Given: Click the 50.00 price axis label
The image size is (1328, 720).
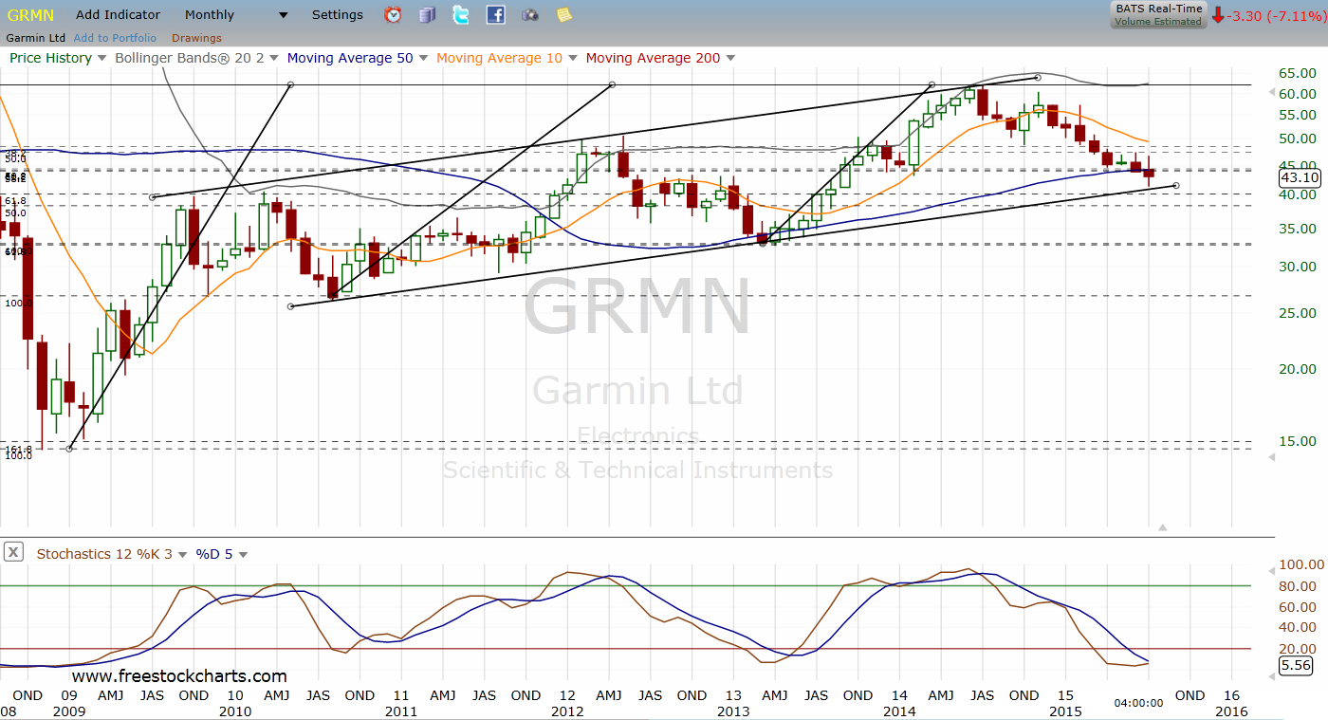Looking at the screenshot, I should 1297,138.
